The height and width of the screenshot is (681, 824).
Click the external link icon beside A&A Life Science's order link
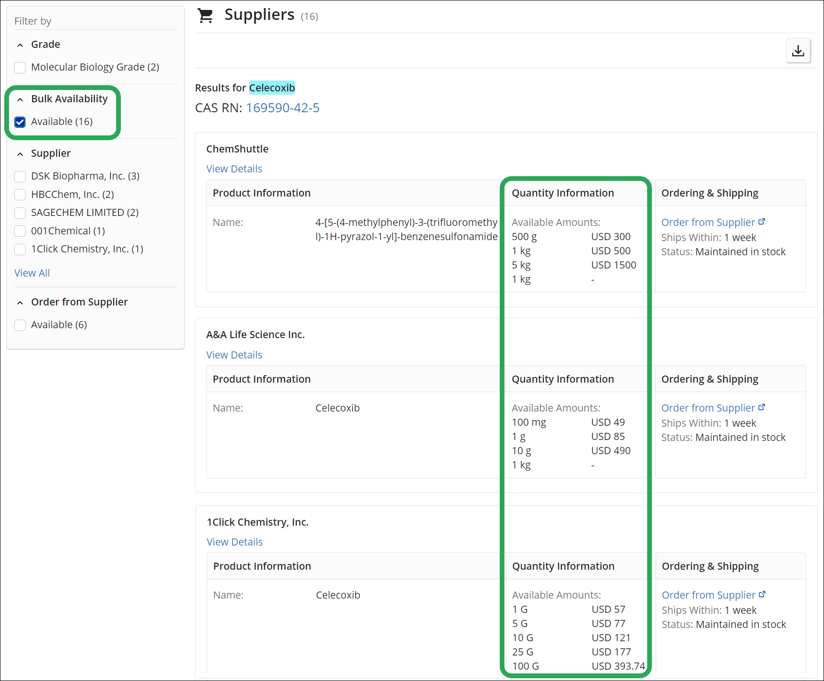pyautogui.click(x=762, y=407)
